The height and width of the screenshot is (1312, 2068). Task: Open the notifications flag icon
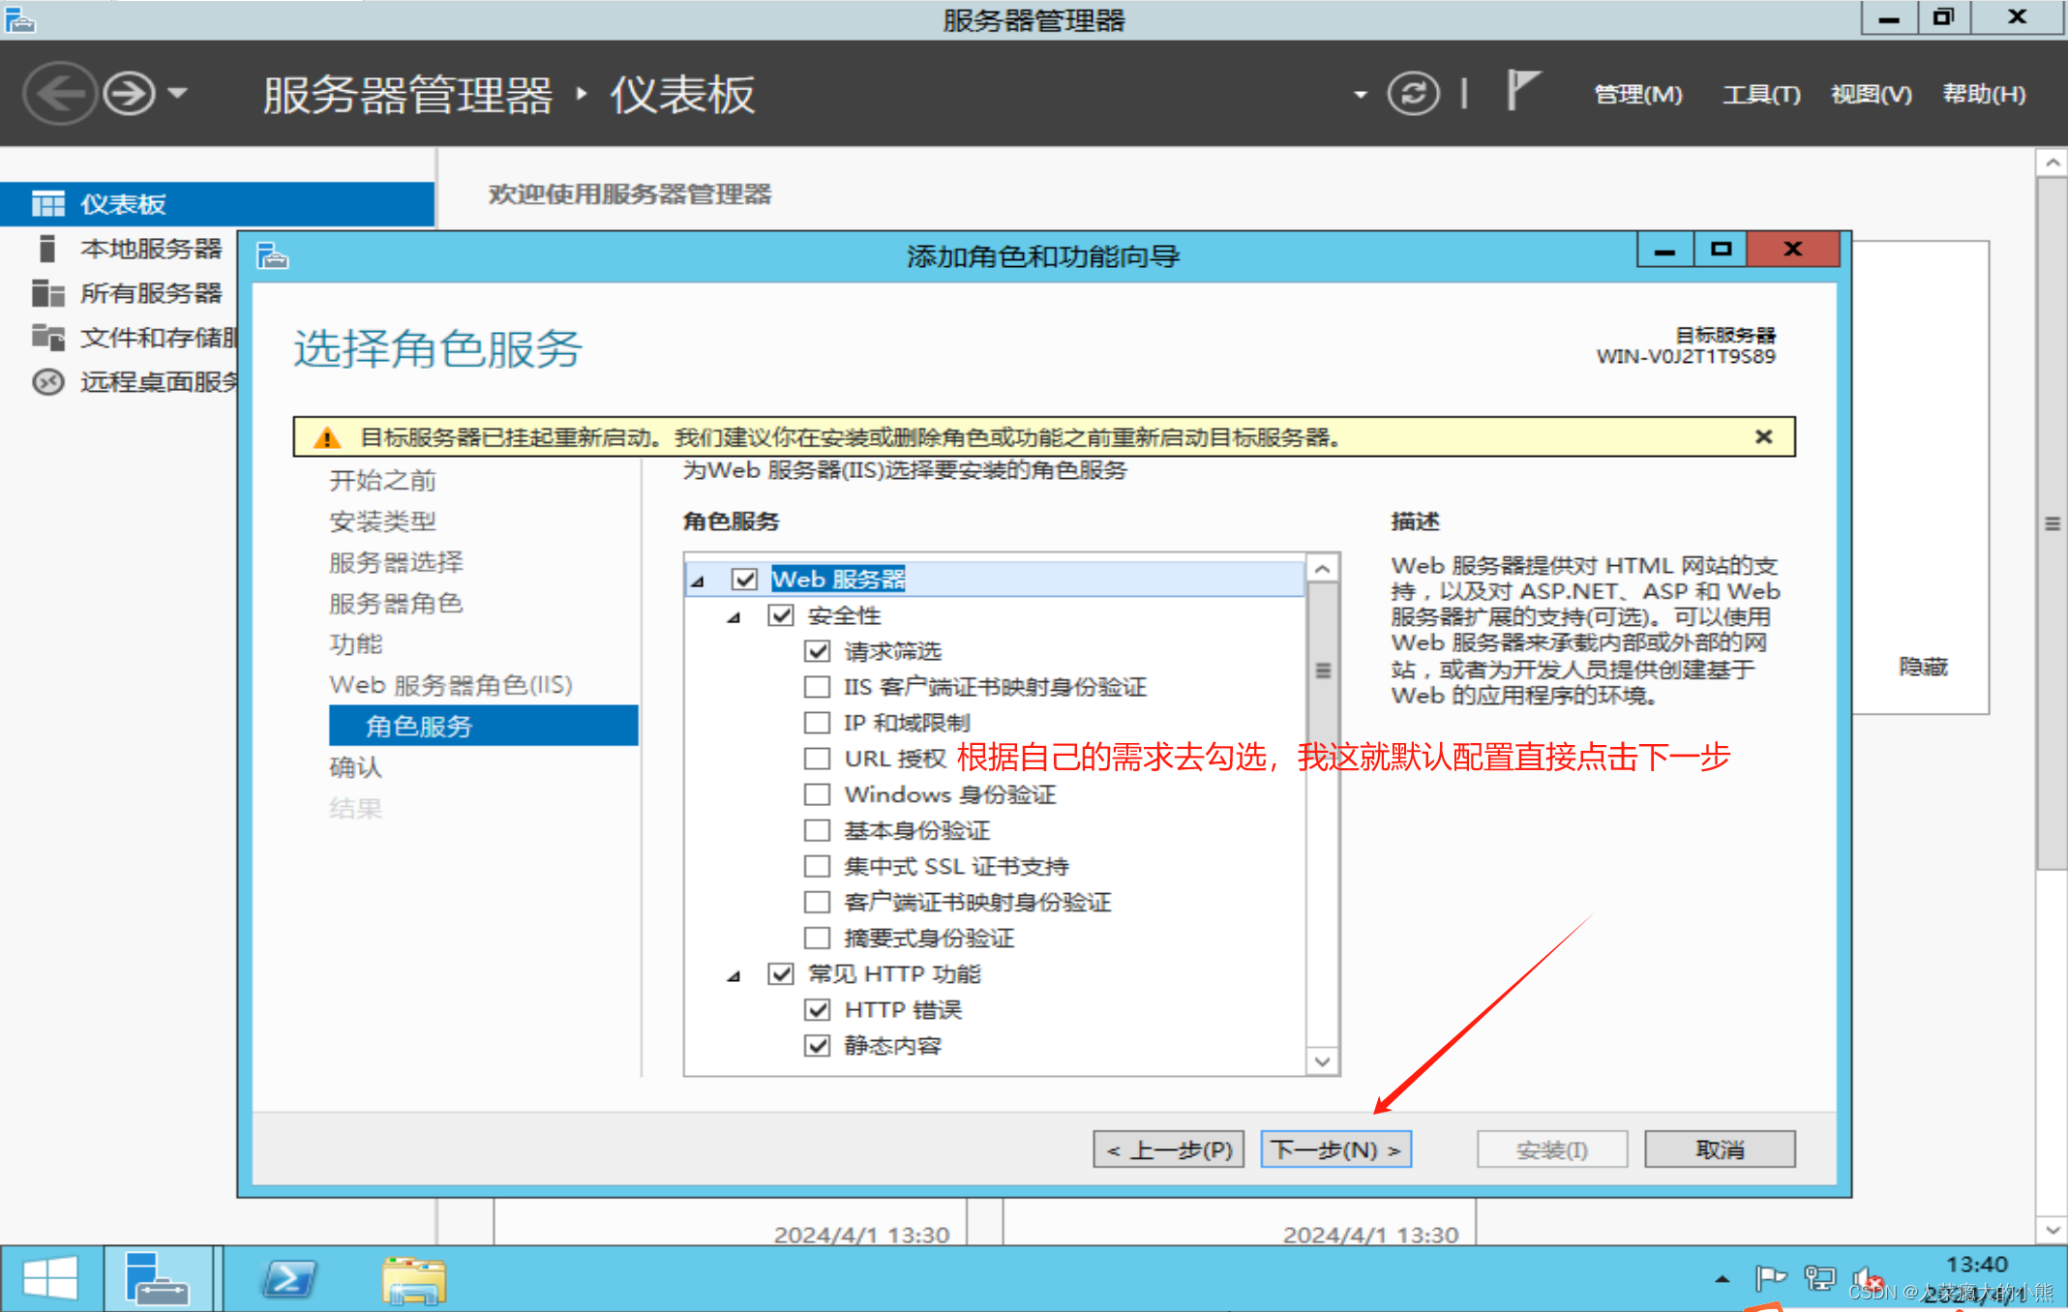pyautogui.click(x=1522, y=91)
